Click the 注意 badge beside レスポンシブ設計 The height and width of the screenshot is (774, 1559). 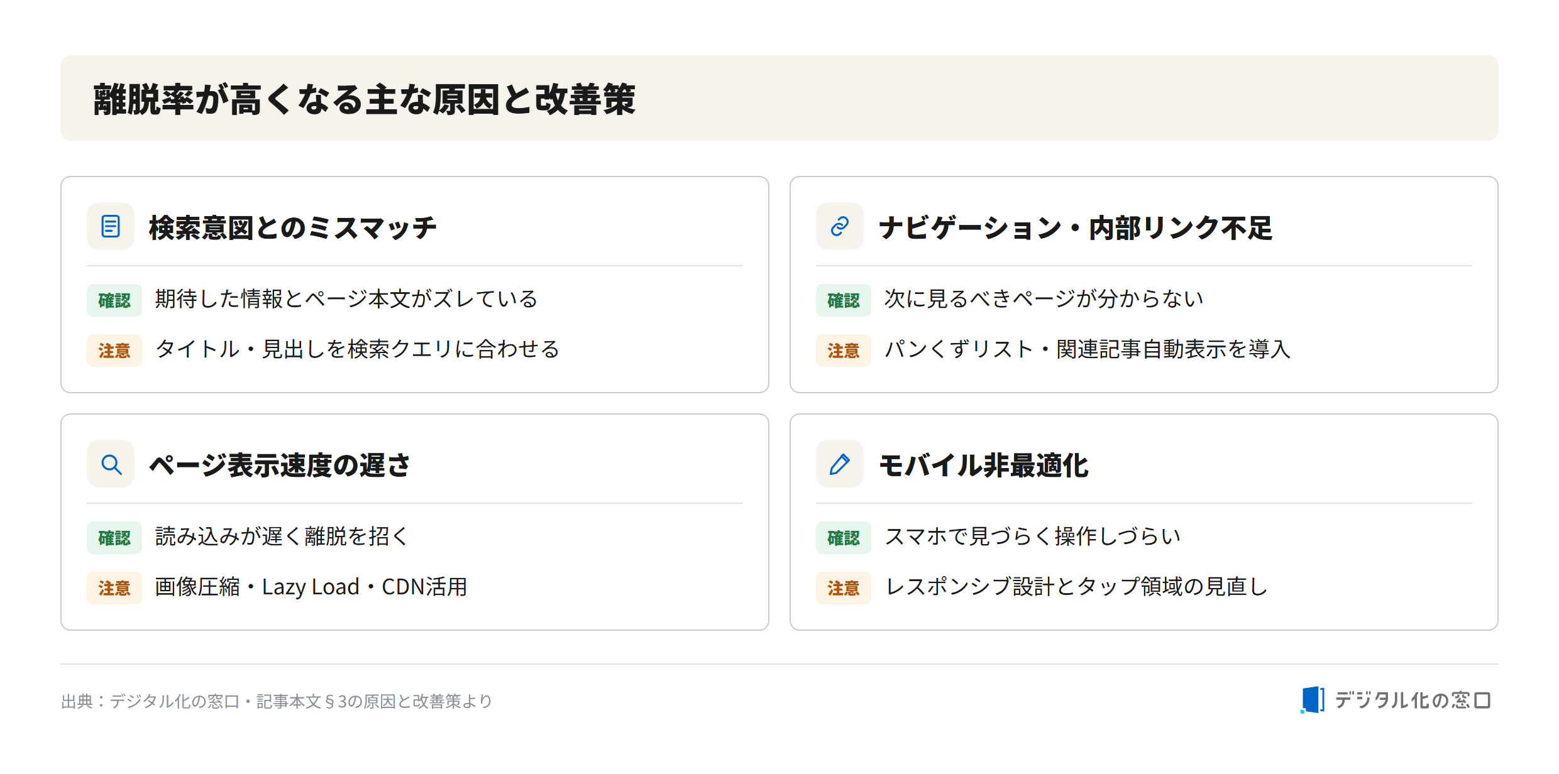pos(844,588)
